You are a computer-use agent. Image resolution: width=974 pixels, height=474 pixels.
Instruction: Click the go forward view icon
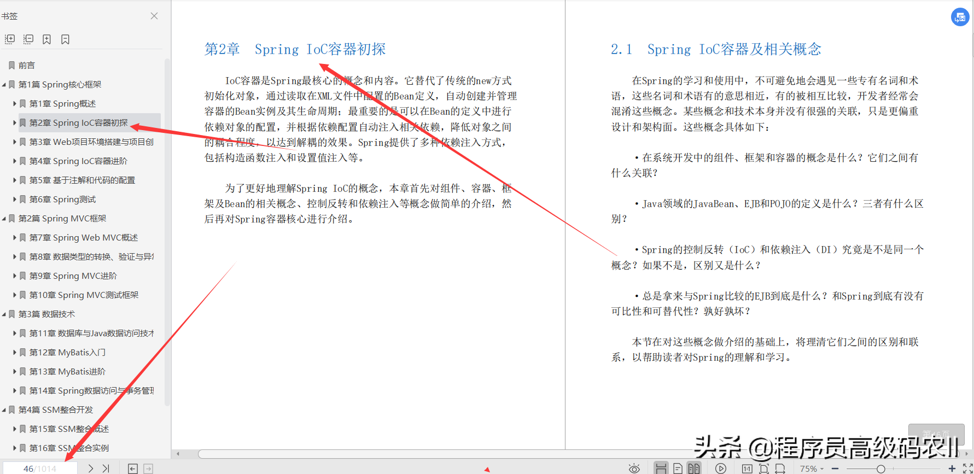tap(148, 469)
